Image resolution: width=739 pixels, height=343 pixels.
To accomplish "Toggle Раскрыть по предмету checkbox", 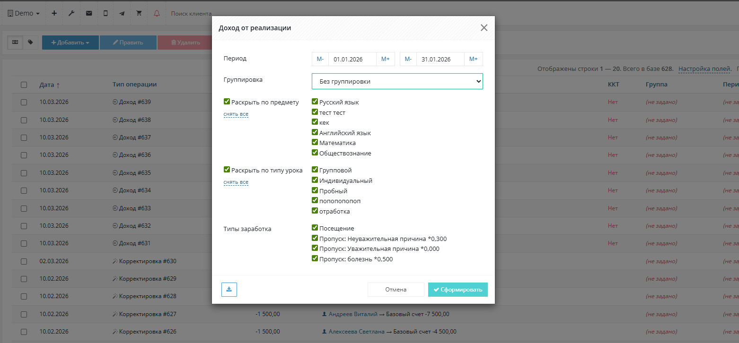I will coord(227,102).
